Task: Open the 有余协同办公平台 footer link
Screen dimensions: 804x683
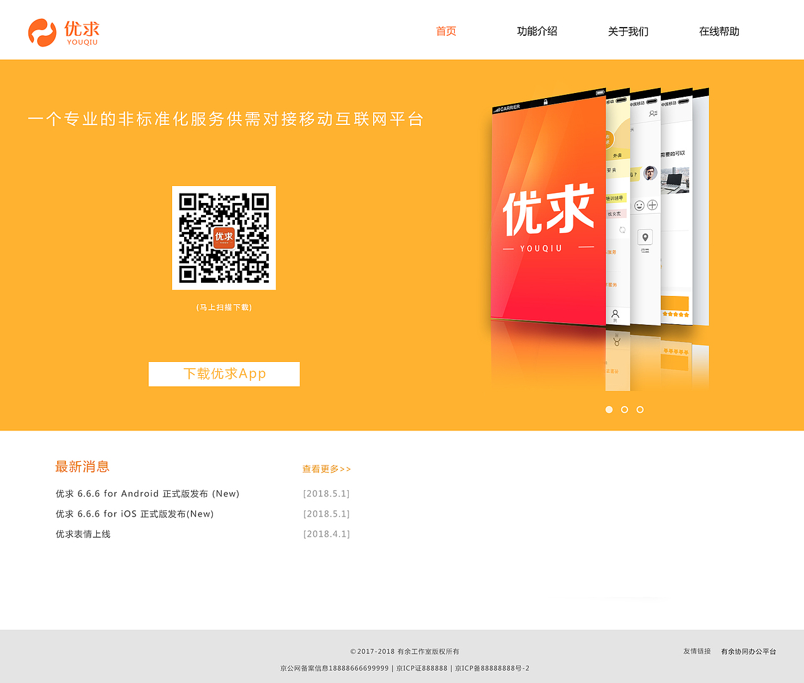Action: 748,651
